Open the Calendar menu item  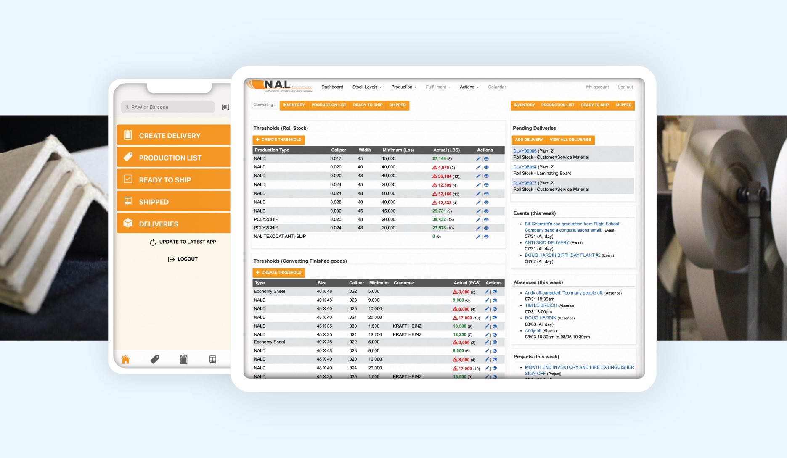point(497,87)
